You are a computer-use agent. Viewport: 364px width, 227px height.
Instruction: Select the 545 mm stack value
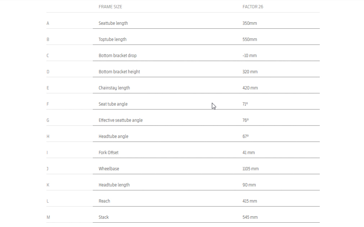[250, 217]
